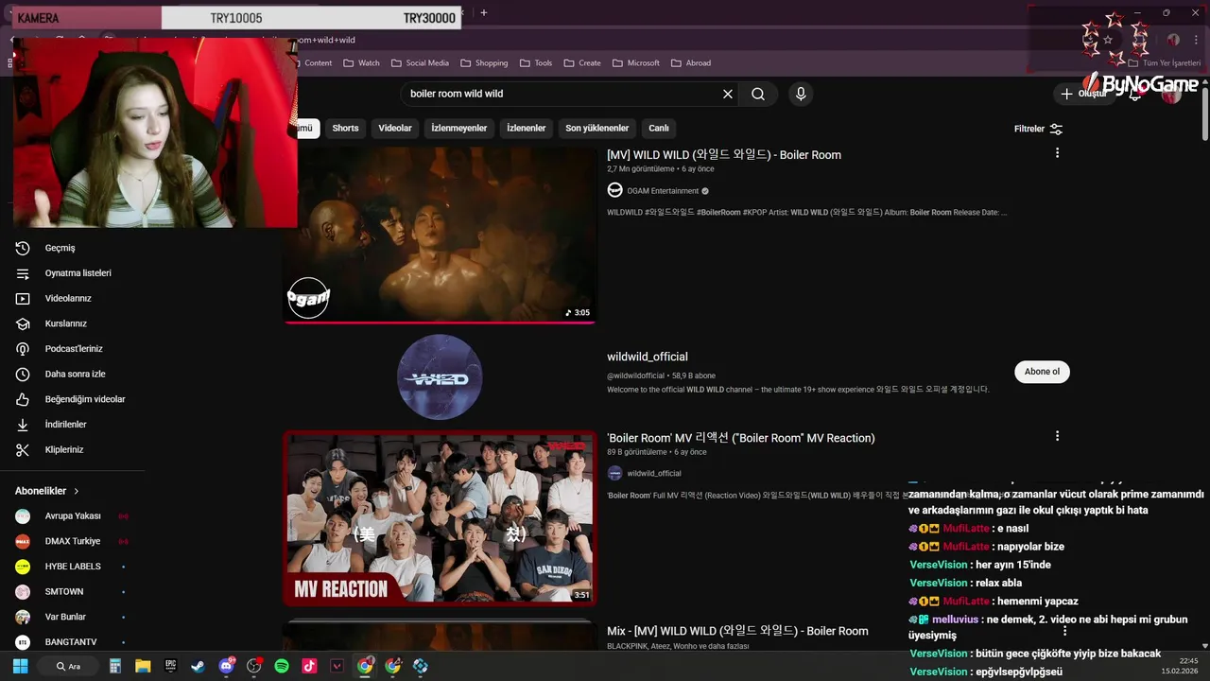The image size is (1210, 681).
Task: Open 'Boiler Room MV Reaction' video title
Action: [x=741, y=438]
